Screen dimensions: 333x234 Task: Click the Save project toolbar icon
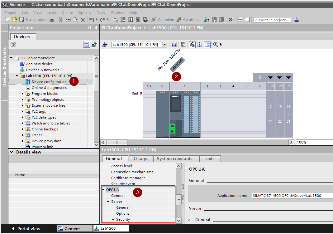point(21,19)
